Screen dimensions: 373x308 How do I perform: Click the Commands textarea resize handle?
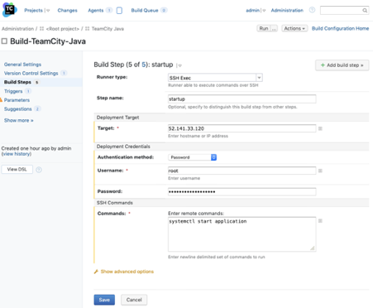click(x=313, y=248)
